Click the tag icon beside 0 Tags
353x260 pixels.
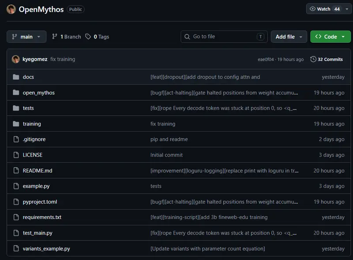[88, 37]
